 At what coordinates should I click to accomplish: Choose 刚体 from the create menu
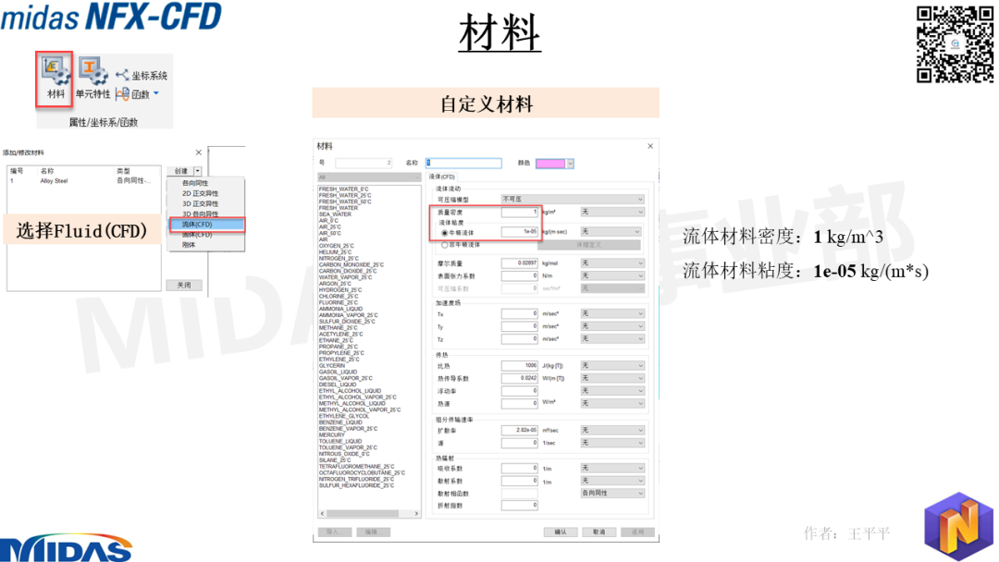pos(189,245)
